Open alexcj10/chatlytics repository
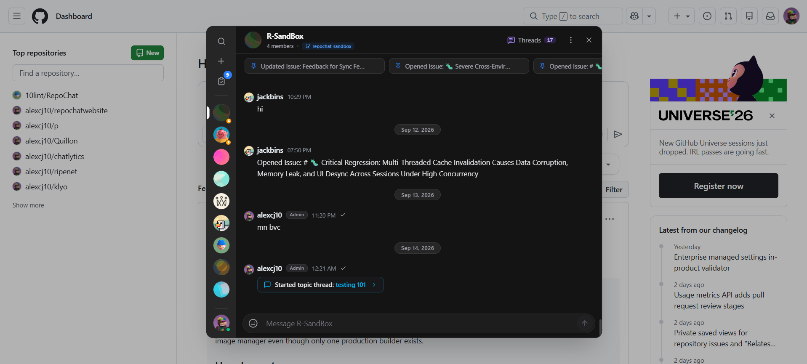 (x=55, y=157)
